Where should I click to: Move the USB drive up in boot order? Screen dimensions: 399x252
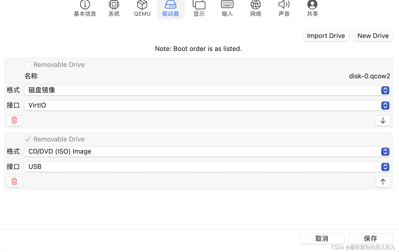pyautogui.click(x=383, y=182)
